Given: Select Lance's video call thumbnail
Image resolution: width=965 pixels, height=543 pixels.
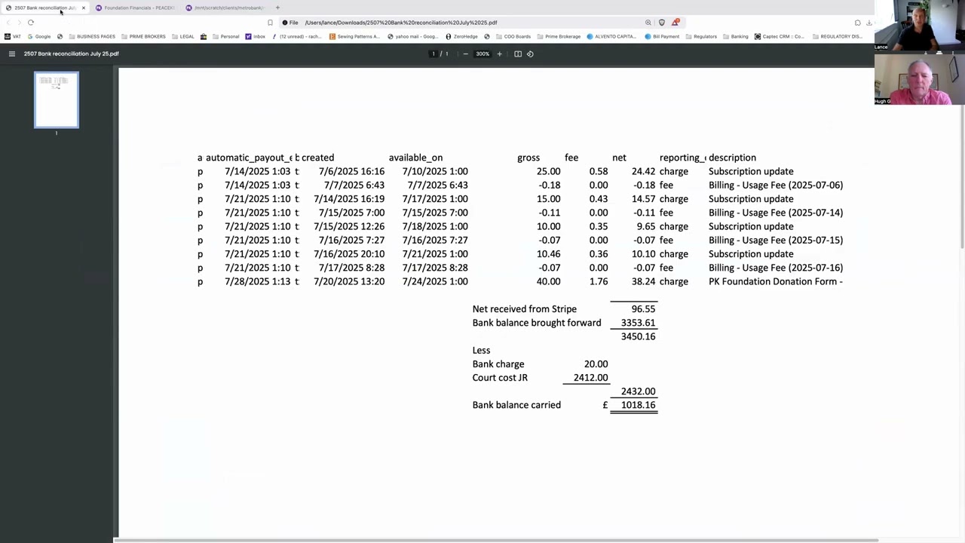Looking at the screenshot, I should 919,26.
